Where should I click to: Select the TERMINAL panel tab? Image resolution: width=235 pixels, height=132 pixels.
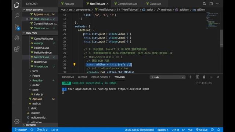[120, 77]
